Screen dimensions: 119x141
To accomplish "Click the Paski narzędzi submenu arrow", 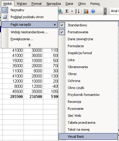I will 55,25.
